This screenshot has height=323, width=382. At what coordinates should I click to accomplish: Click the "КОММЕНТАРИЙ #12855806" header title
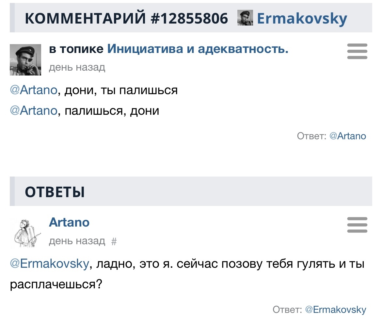[x=126, y=18]
